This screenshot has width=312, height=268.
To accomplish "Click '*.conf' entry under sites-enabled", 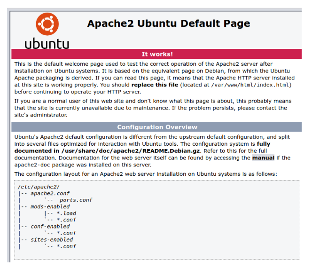I will pyautogui.click(x=66, y=246).
